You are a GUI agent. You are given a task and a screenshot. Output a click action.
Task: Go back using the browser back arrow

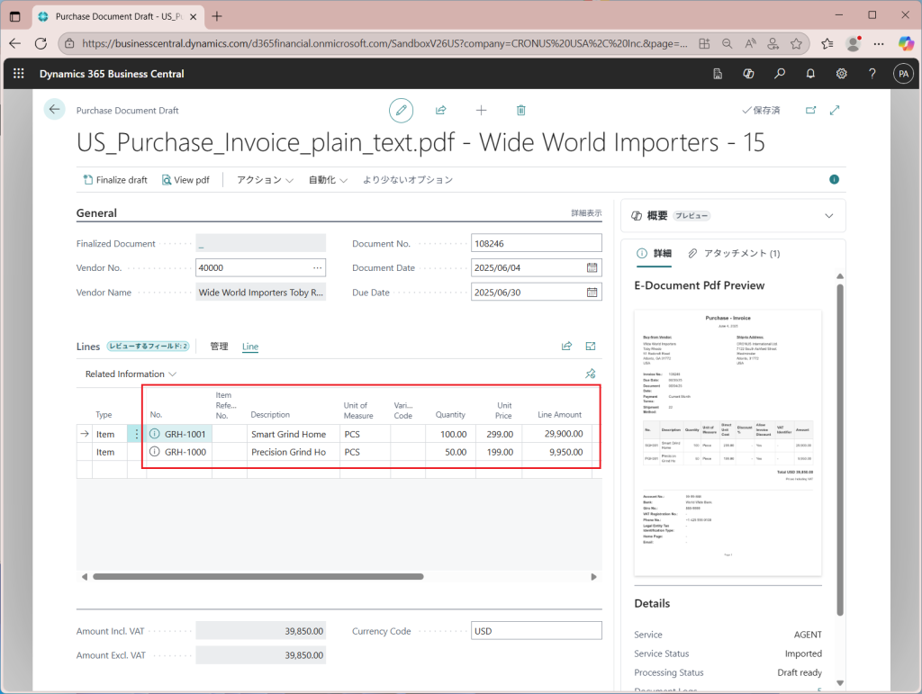15,43
